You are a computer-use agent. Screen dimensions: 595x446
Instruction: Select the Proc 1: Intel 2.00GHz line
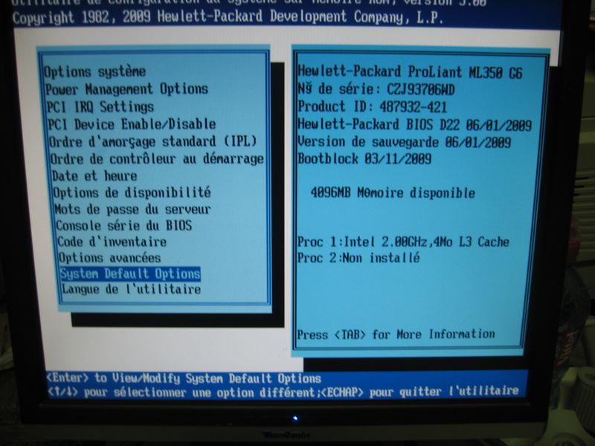pyautogui.click(x=403, y=242)
